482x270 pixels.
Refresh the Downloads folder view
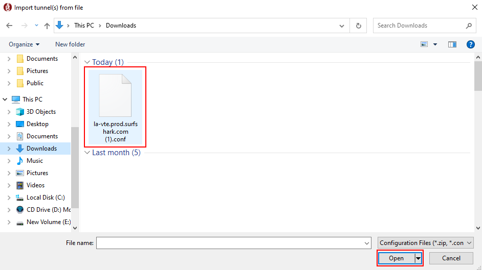358,26
